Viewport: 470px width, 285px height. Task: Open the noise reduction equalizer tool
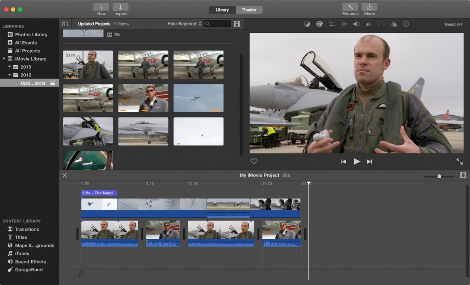(x=369, y=24)
